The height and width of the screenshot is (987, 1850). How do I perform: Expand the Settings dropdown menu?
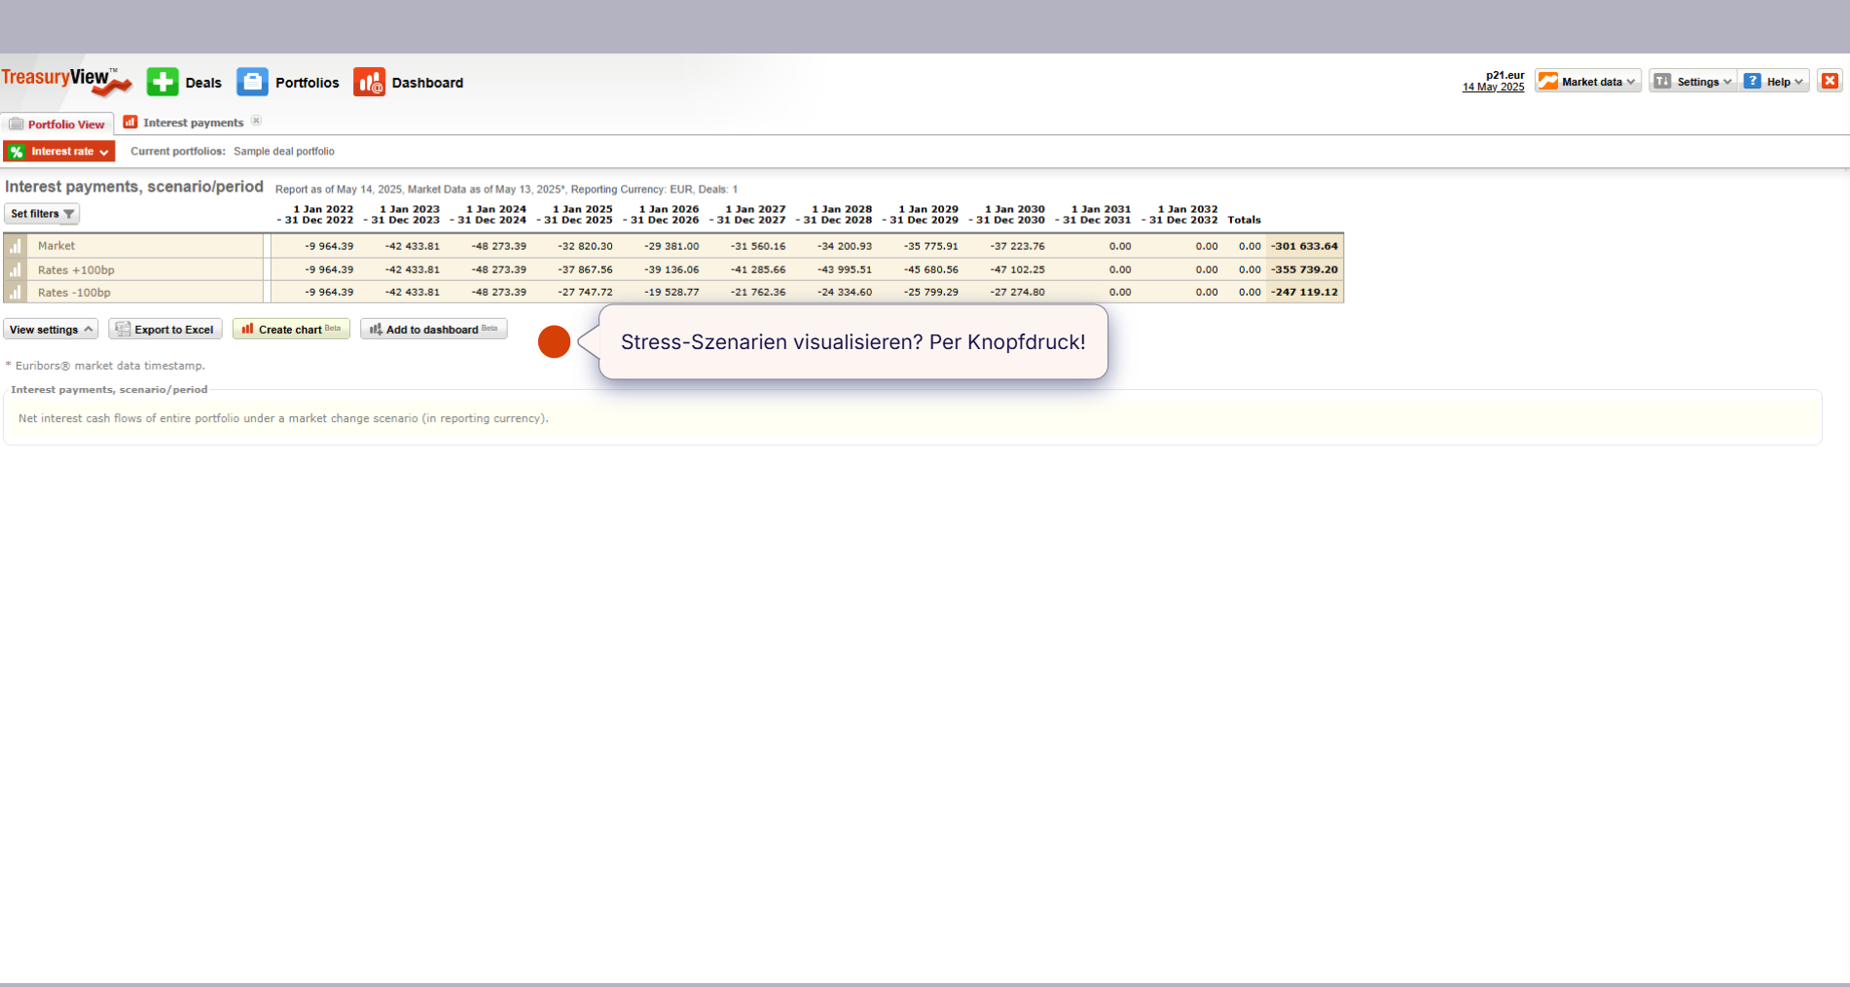pos(1692,82)
